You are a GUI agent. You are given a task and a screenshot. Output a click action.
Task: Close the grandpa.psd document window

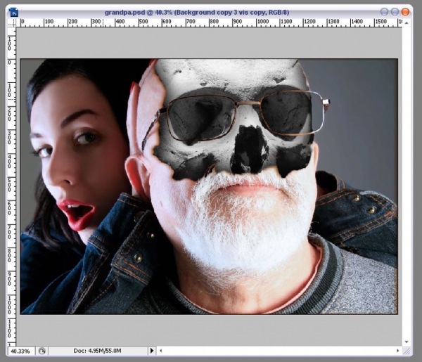405,12
